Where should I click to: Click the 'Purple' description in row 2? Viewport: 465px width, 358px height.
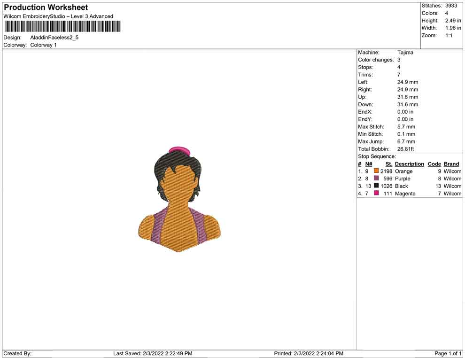pyautogui.click(x=403, y=179)
